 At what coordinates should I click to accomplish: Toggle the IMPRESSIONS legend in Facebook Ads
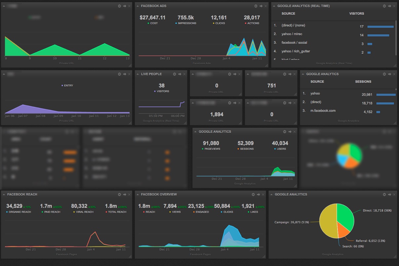point(186,23)
